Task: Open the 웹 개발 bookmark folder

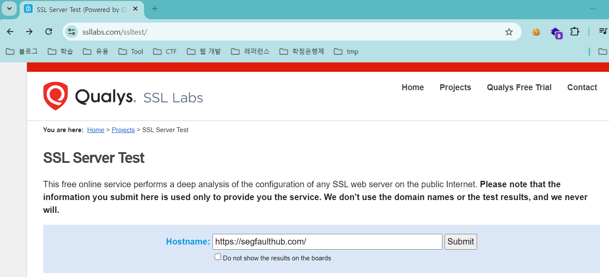Action: click(x=204, y=52)
